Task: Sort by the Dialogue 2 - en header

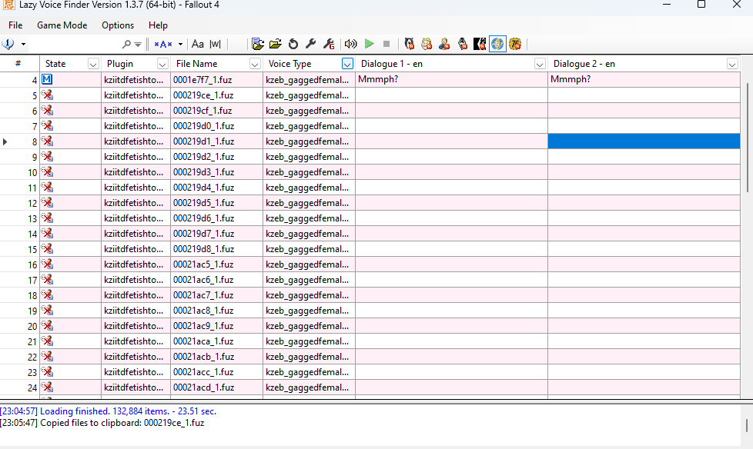Action: click(584, 64)
